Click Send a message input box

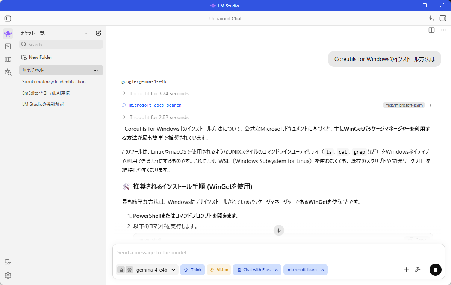(x=278, y=252)
